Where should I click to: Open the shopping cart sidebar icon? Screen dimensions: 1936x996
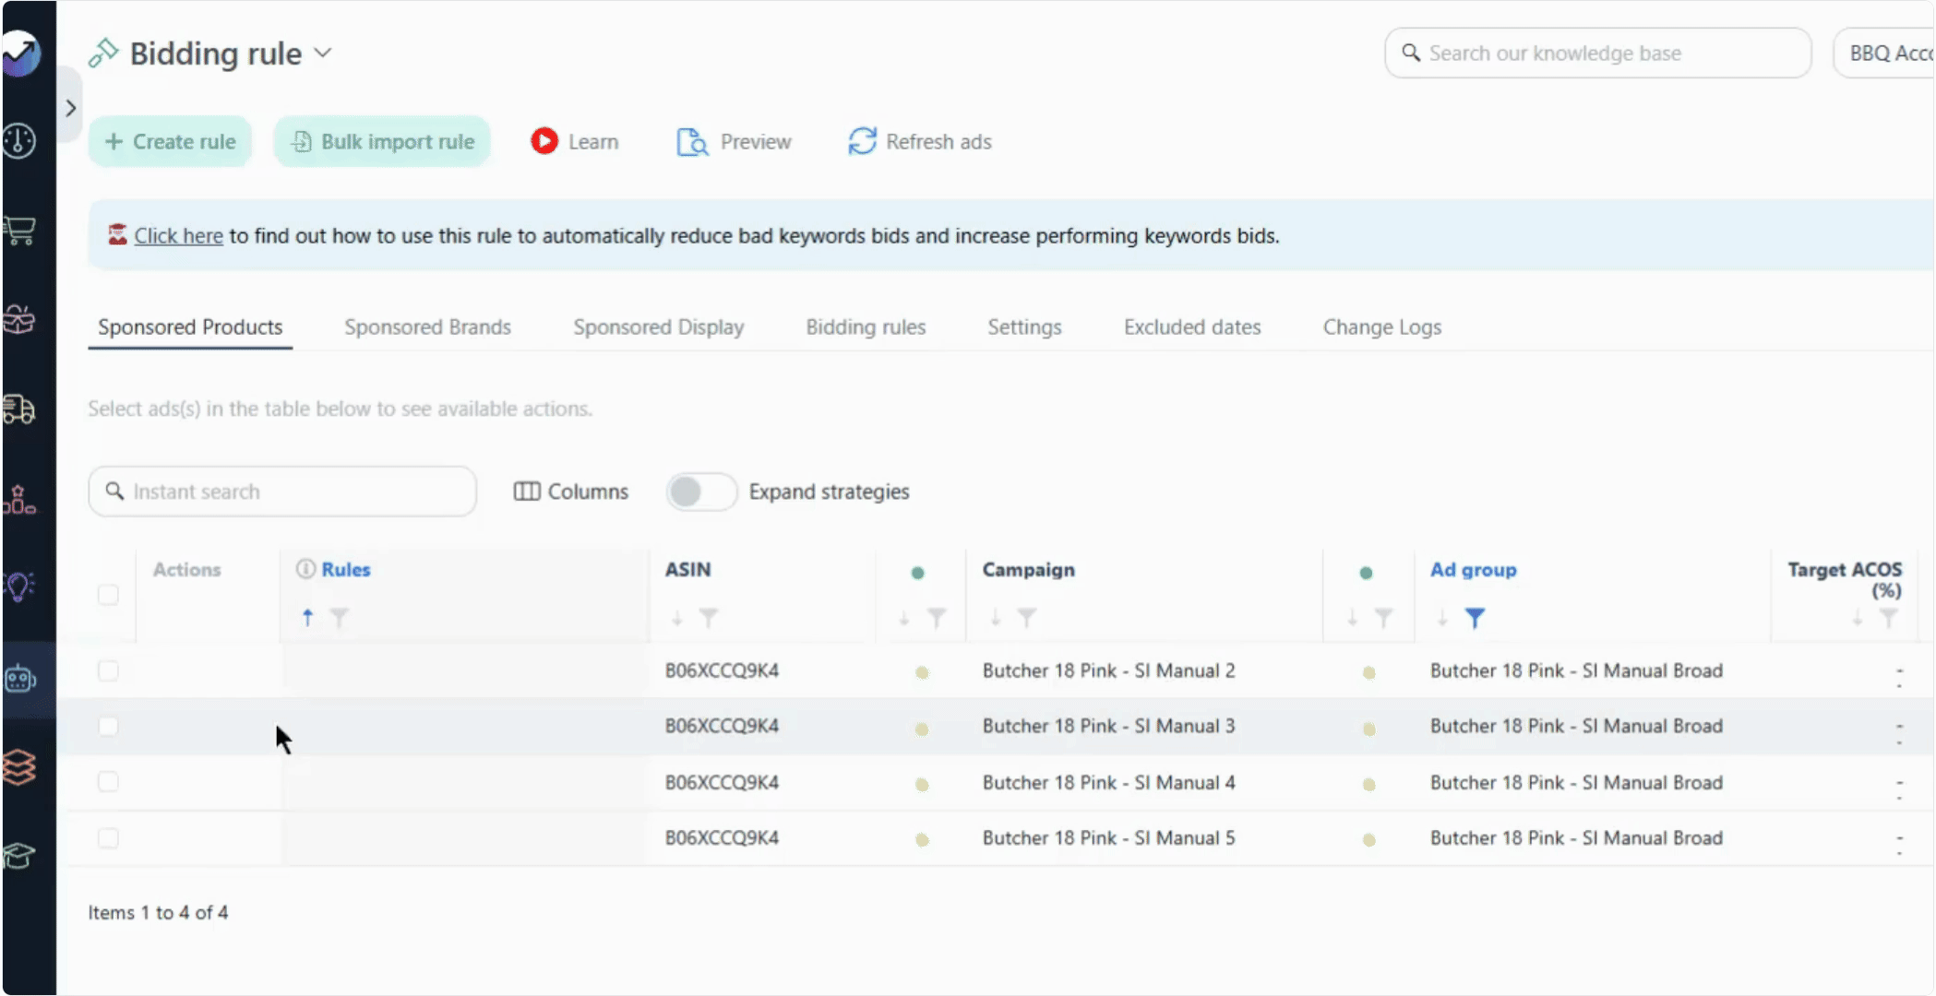point(19,230)
